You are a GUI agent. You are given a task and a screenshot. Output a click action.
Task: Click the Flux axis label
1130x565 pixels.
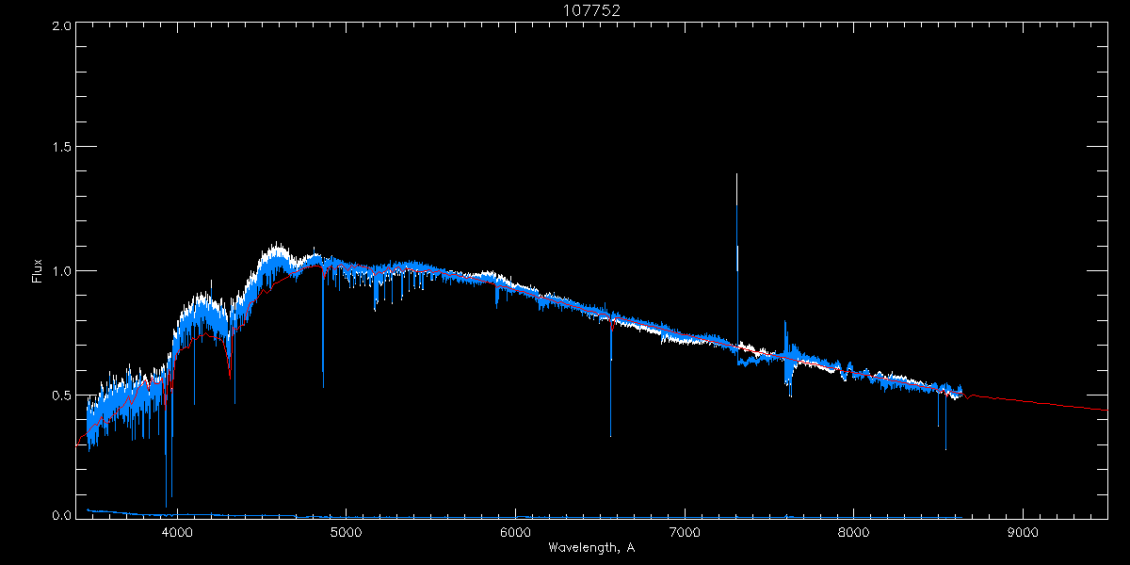pos(38,271)
